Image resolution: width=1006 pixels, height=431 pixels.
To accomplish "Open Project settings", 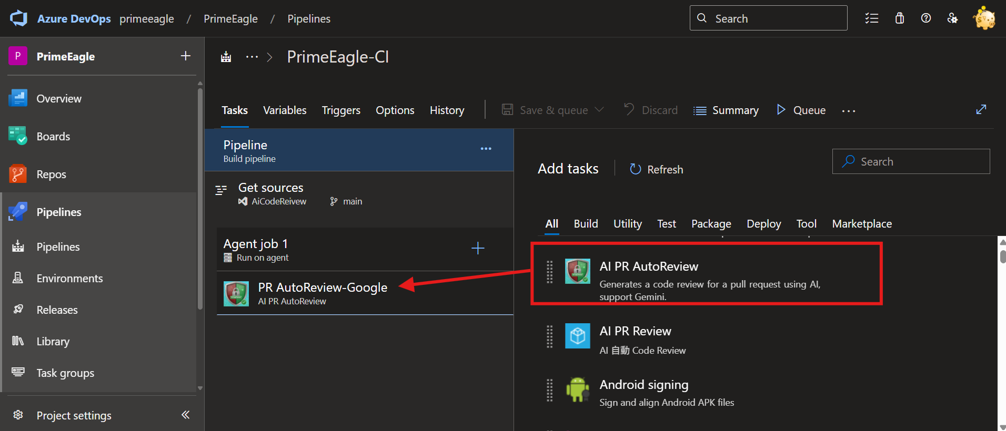I will tap(74, 415).
